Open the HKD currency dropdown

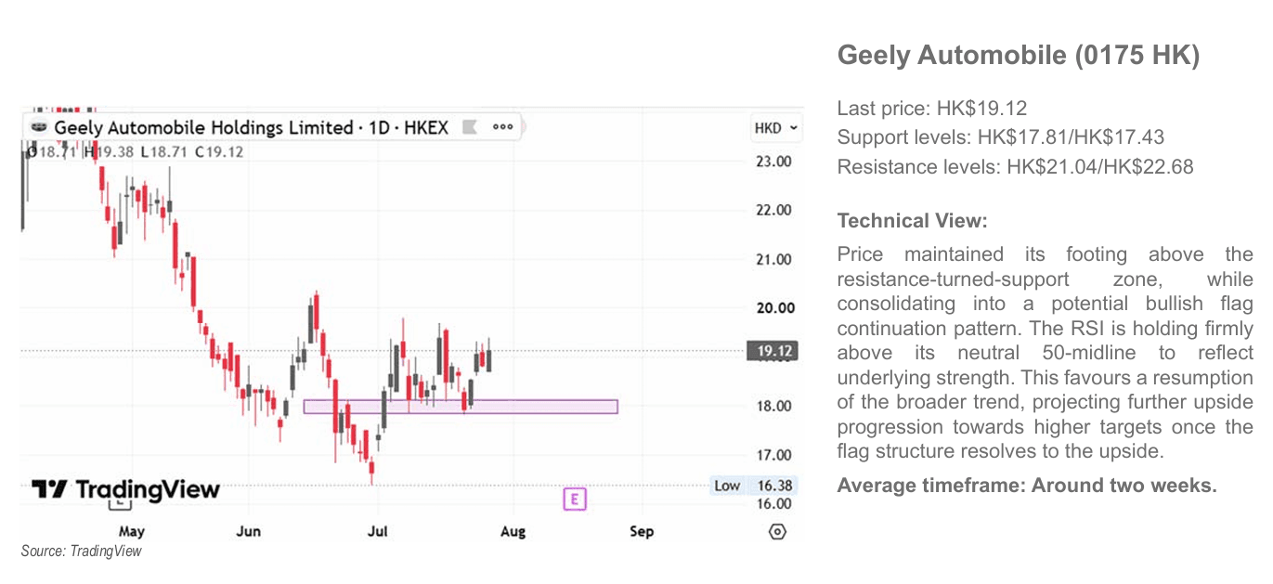(x=775, y=128)
